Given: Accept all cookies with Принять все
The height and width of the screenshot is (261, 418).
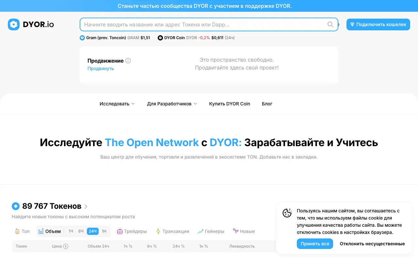Looking at the screenshot, I should click(315, 244).
